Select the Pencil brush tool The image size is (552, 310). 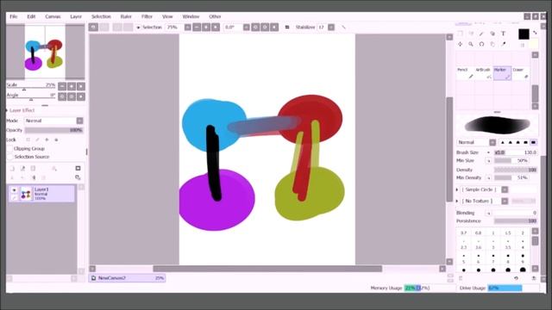[466, 73]
